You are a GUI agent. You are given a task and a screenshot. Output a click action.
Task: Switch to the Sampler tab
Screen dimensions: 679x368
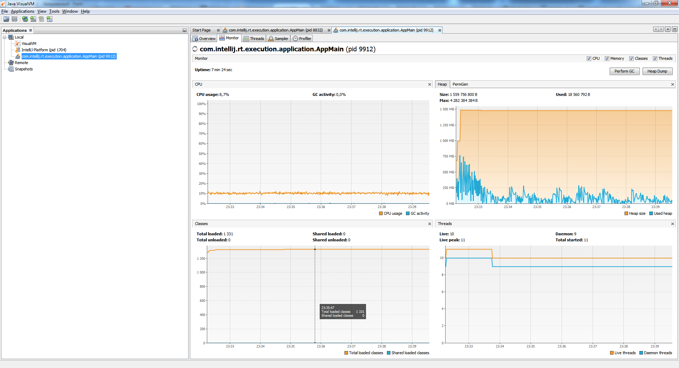coord(278,39)
